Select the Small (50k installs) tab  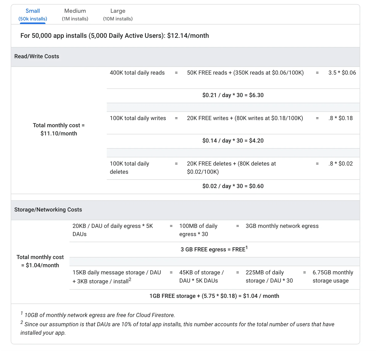click(x=33, y=15)
